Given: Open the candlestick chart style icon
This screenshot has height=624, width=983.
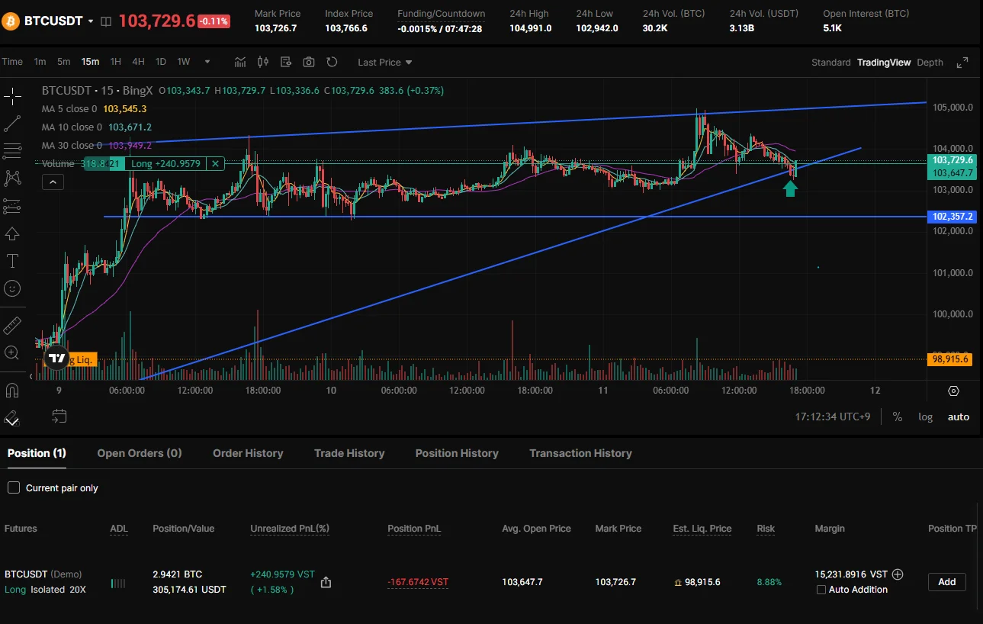Looking at the screenshot, I should click(264, 62).
